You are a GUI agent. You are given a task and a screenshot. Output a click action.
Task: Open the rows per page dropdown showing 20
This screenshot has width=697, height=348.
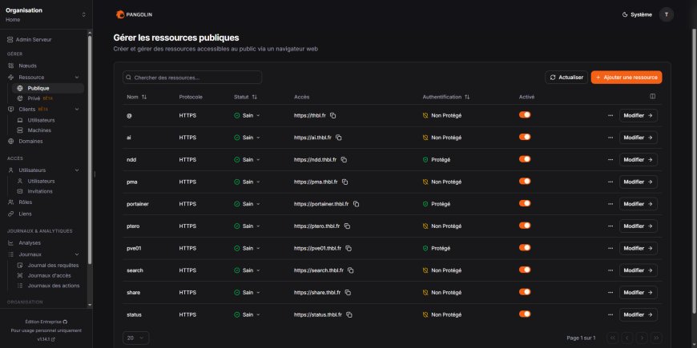[135, 338]
